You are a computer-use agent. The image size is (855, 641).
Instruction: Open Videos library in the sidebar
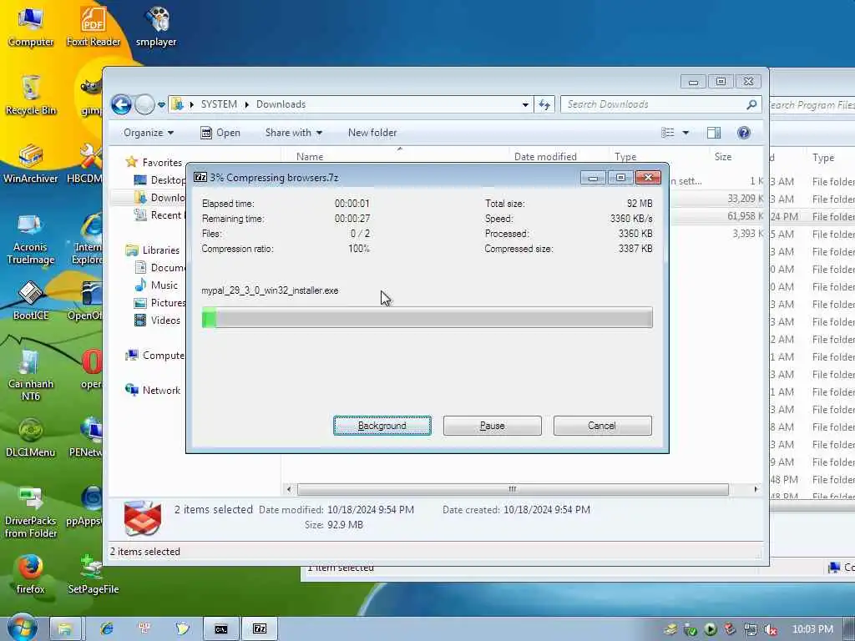pos(165,320)
